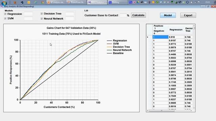
Task: Toggle the SVM model checkbox
Action: tap(5, 18)
